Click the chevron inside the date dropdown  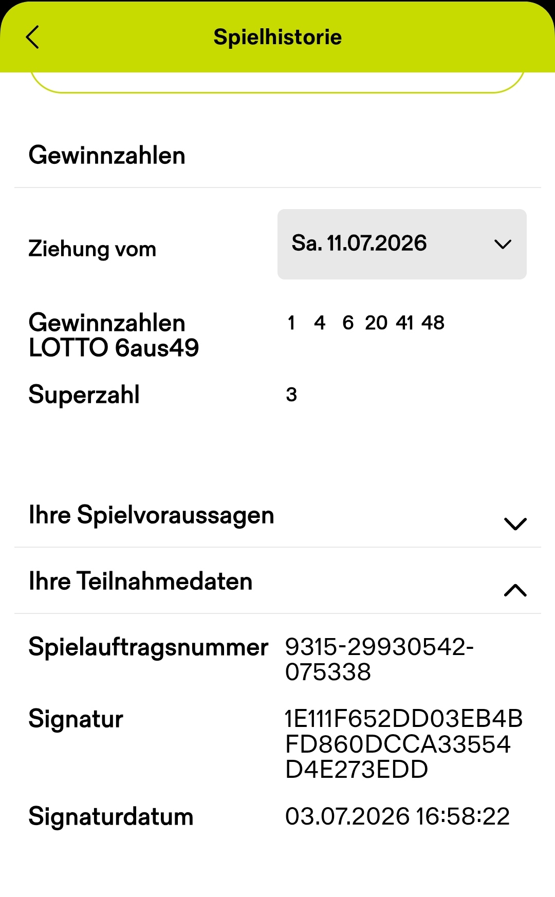[x=503, y=245]
